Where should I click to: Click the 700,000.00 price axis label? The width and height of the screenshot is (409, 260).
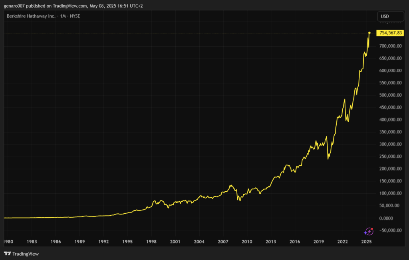click(390, 46)
